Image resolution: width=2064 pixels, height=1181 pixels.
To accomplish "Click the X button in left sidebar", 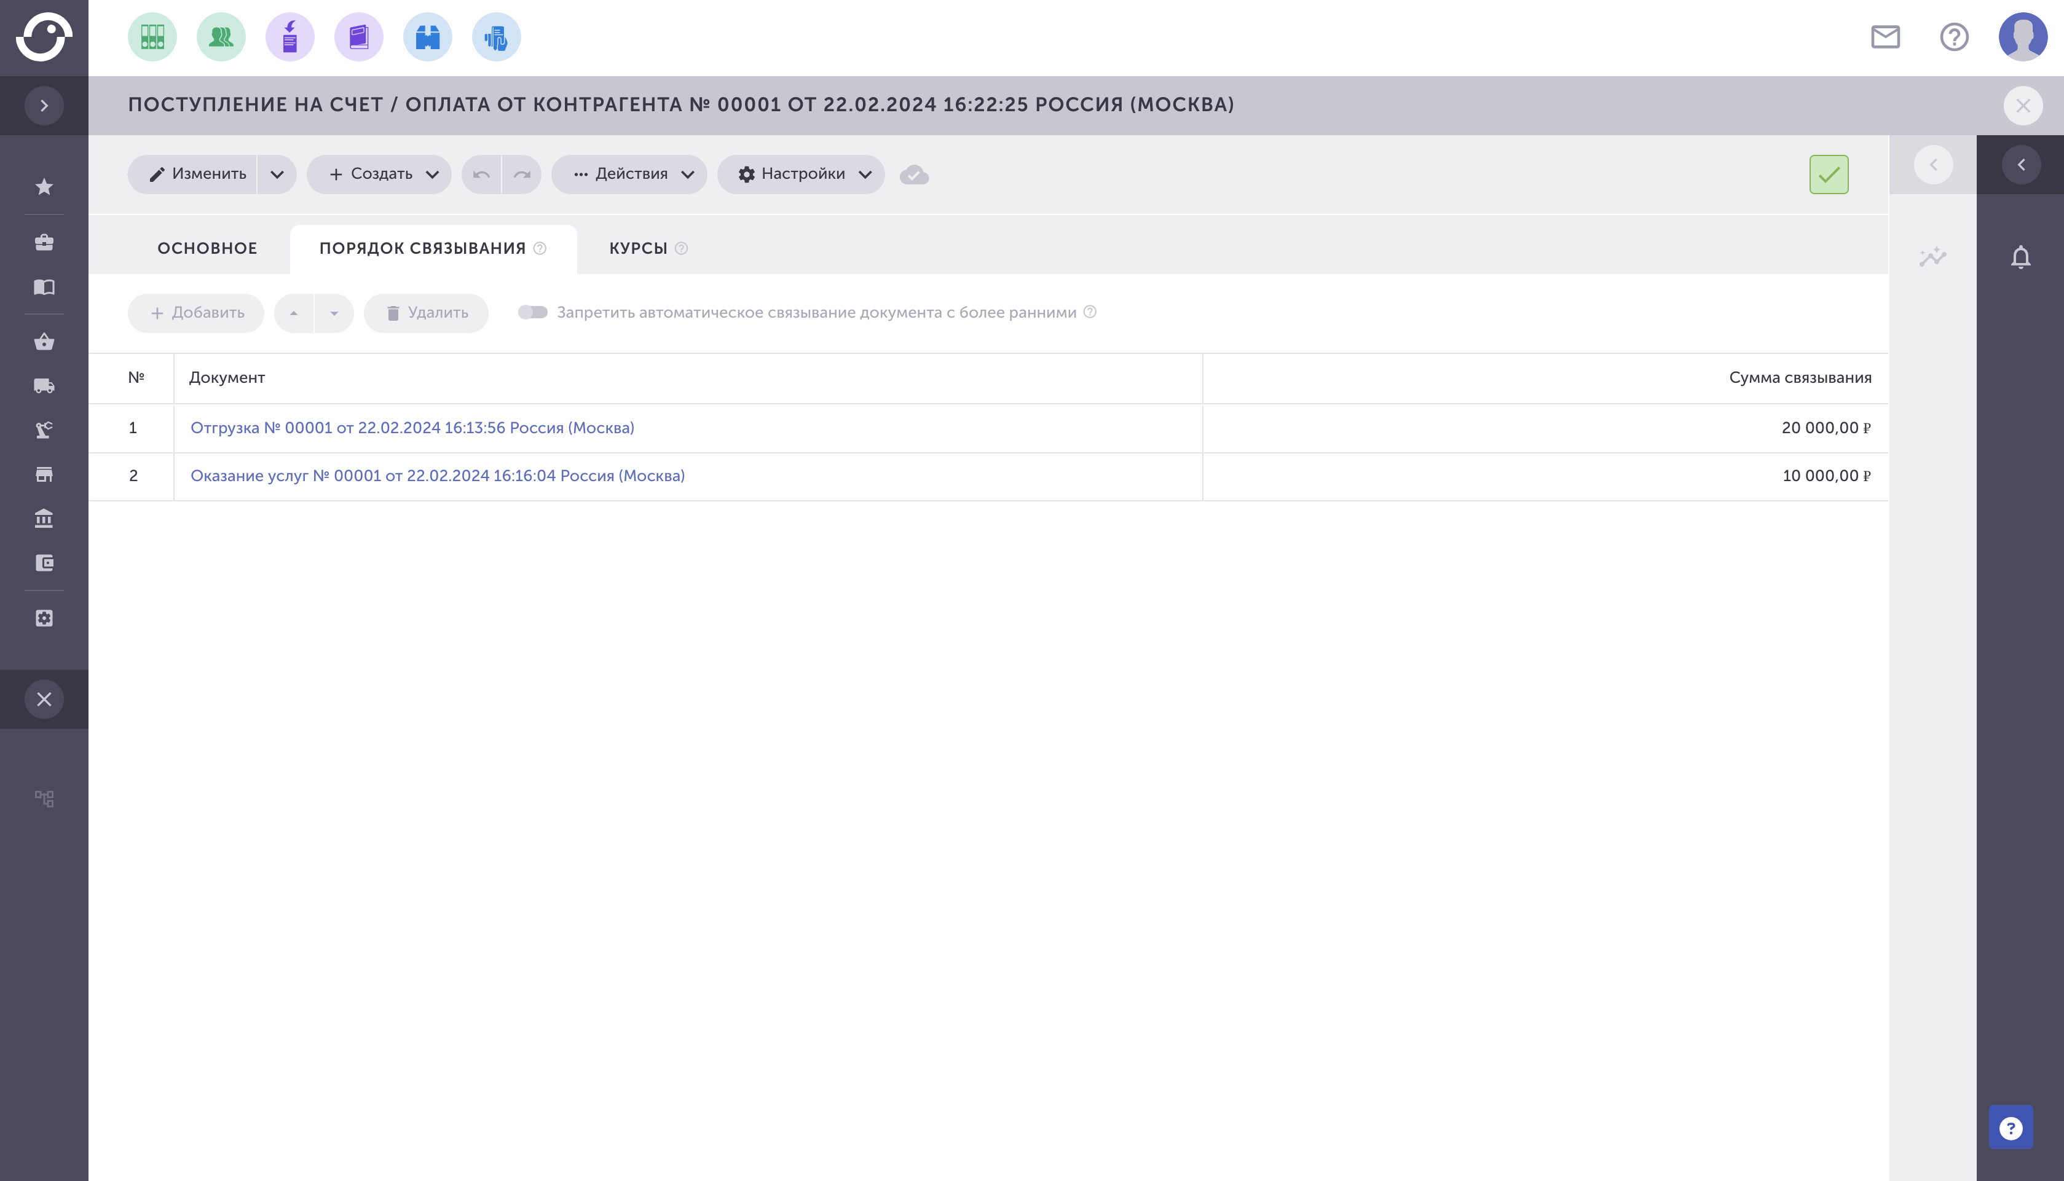I will point(44,699).
